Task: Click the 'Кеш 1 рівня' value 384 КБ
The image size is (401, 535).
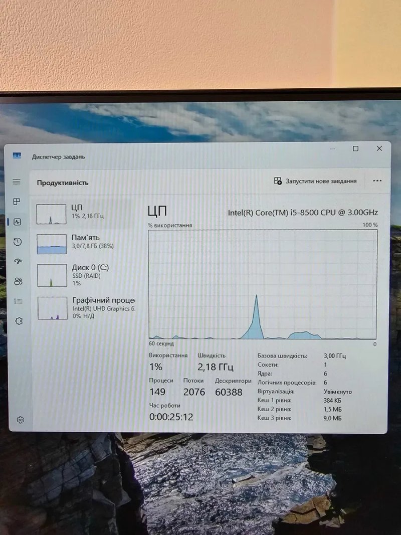Action: (332, 401)
